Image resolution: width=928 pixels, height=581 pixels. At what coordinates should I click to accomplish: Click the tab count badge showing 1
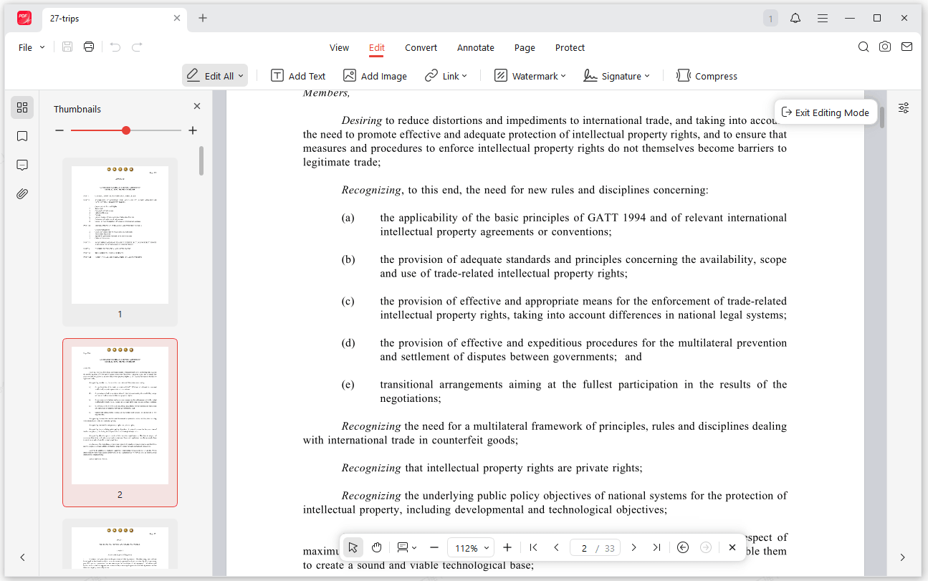(770, 19)
